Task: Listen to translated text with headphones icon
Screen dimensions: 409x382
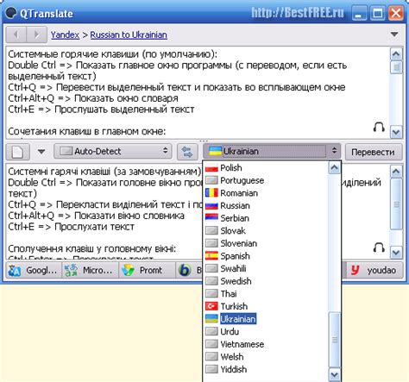Action: [379, 247]
